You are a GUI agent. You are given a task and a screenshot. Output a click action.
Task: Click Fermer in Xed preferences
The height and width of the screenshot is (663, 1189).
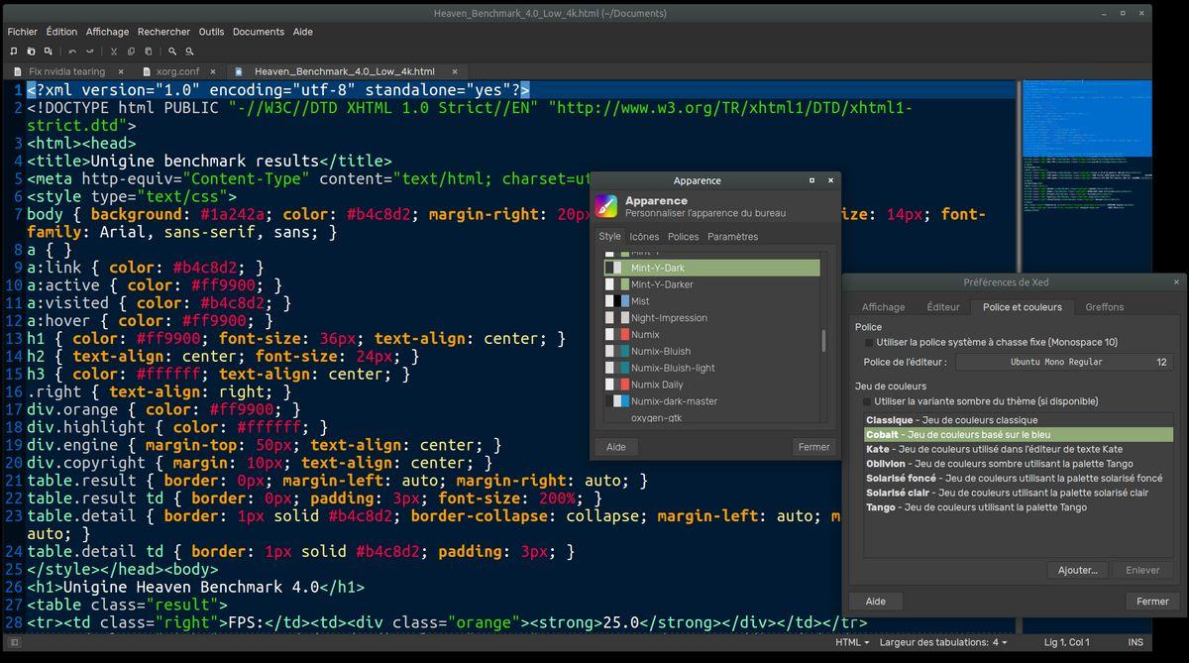(1152, 601)
